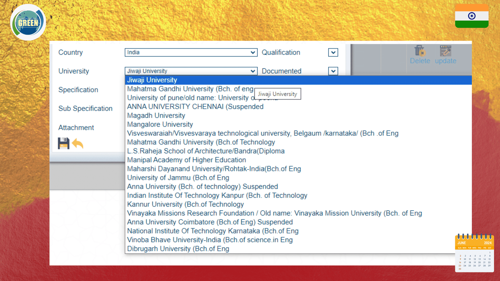Select ANNA UNIVERSITY CHENNAI (Suspended entry
Screen dimensions: 500x281
coord(195,107)
